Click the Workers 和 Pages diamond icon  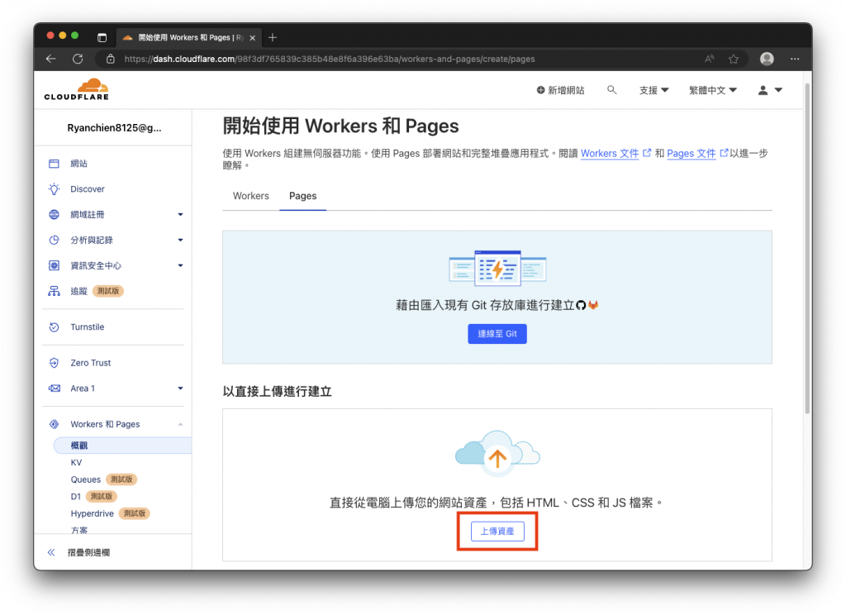(x=54, y=424)
